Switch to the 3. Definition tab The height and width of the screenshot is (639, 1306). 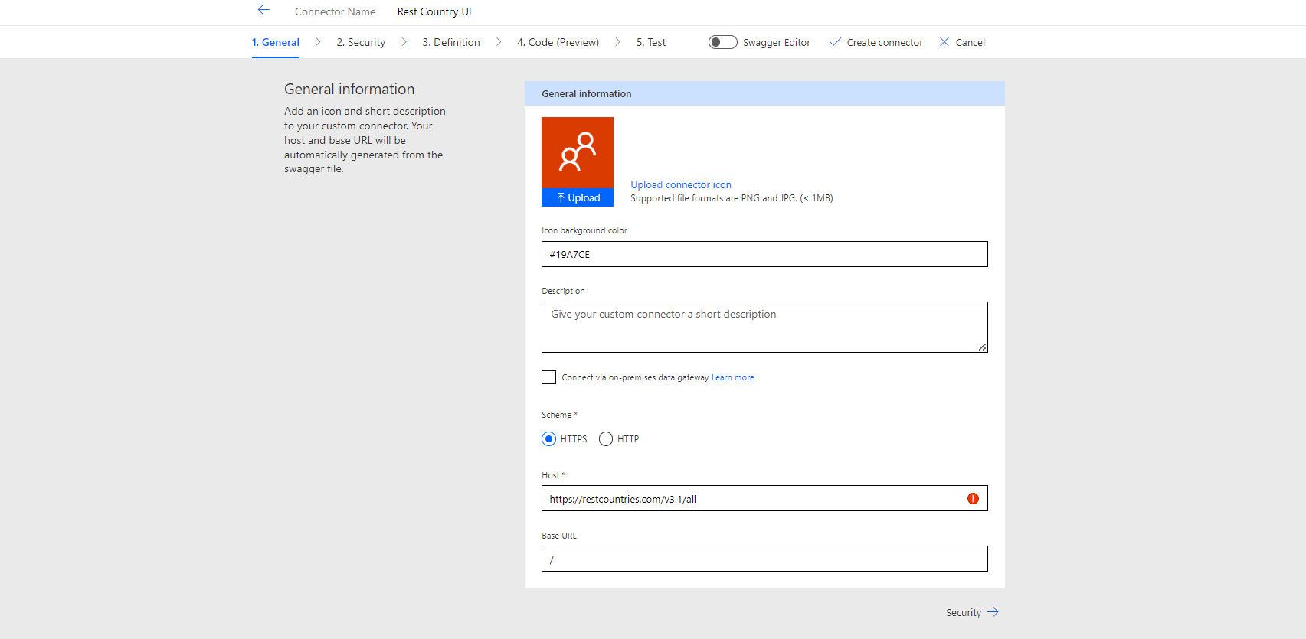pos(450,42)
